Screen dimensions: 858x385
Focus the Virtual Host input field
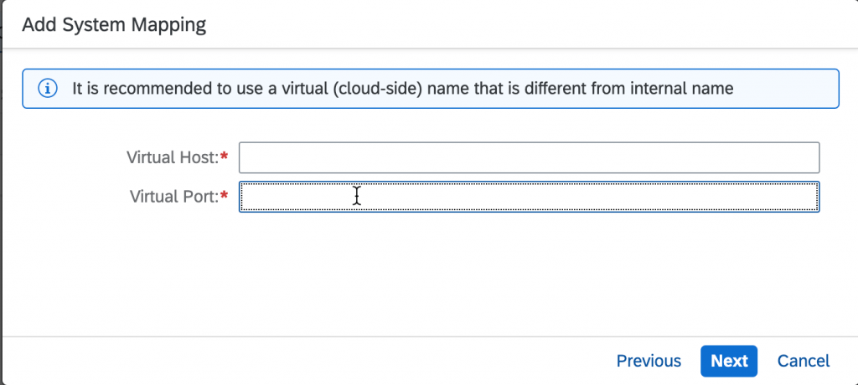point(530,157)
